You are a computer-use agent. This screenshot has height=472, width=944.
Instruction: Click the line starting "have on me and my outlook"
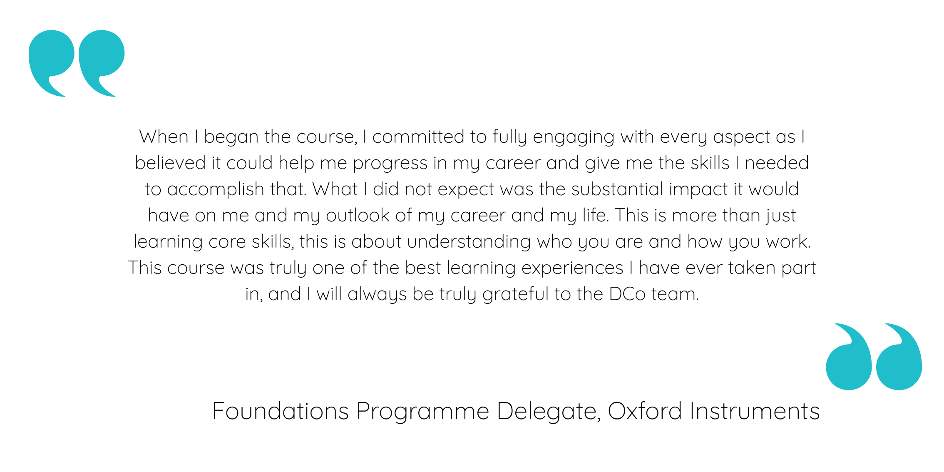(x=472, y=216)
